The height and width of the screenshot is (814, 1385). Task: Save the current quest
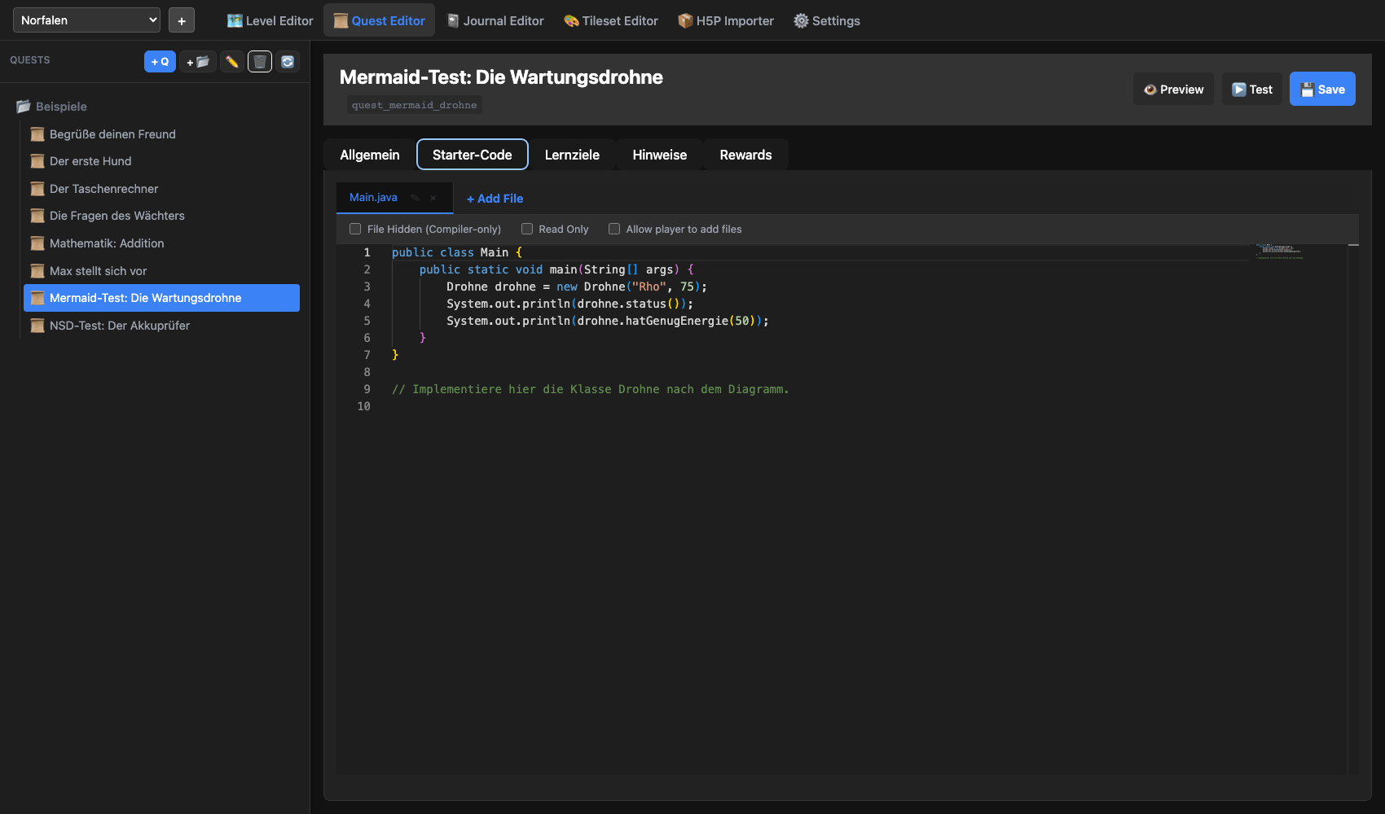click(x=1321, y=89)
